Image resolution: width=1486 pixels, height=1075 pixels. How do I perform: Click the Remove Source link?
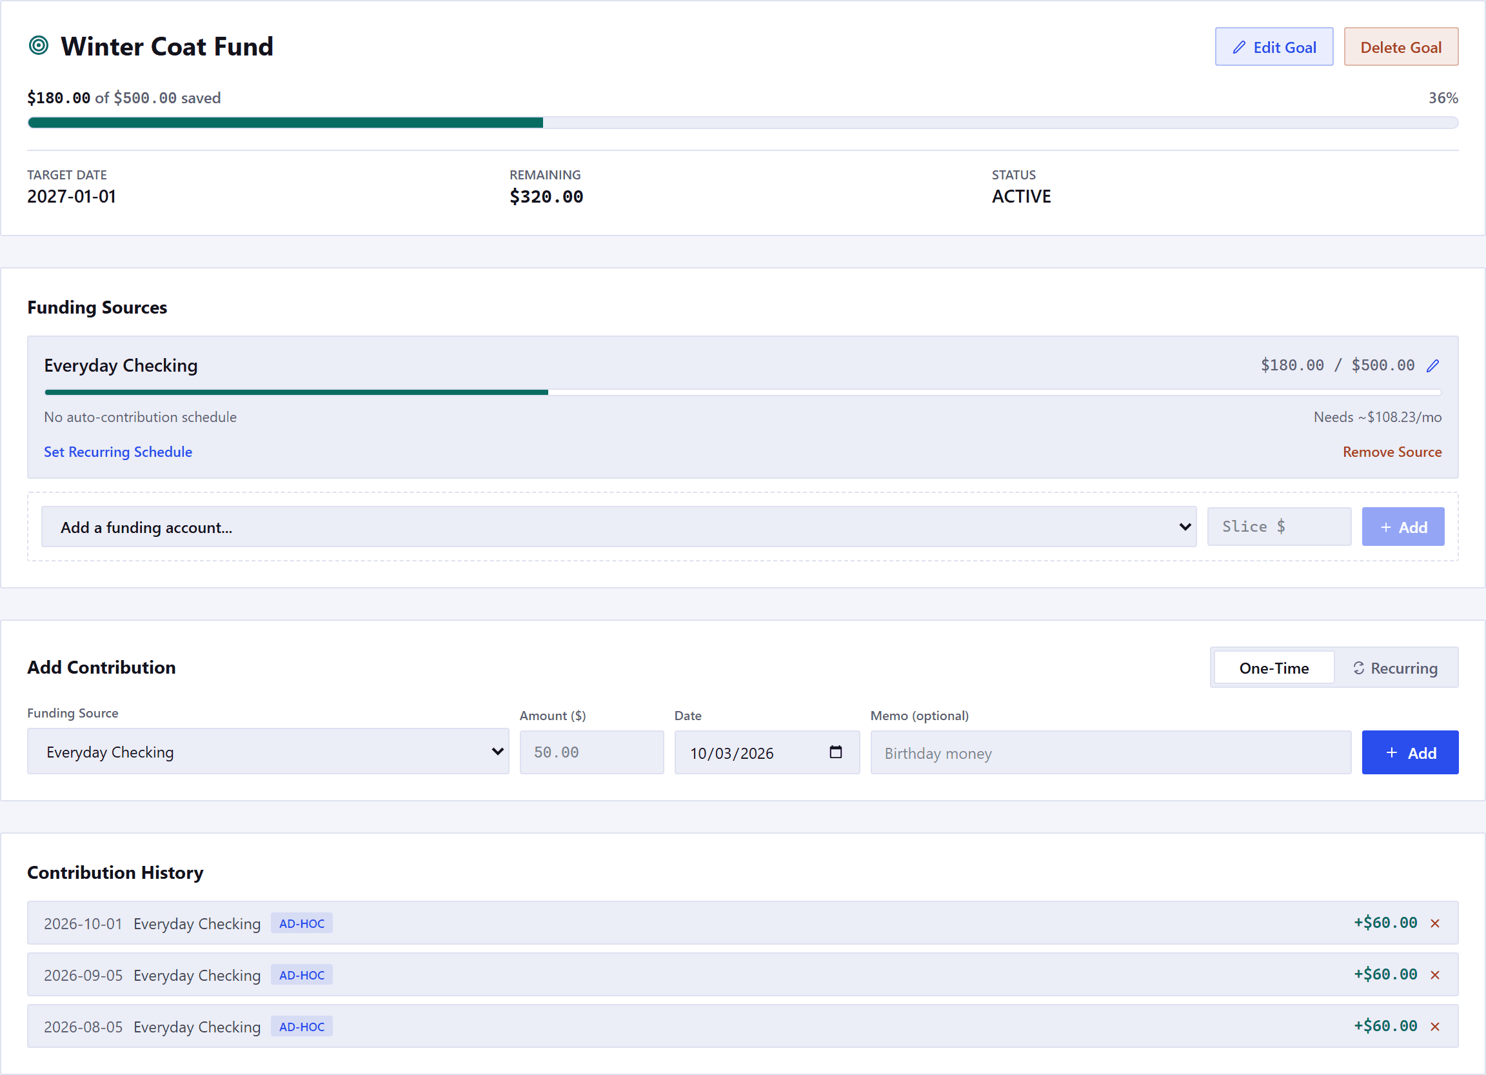(1392, 452)
